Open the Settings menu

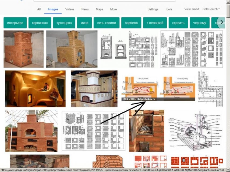153,9
